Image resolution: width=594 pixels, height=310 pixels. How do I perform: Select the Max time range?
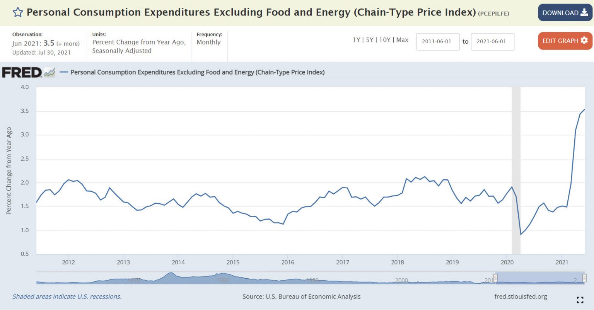click(x=402, y=40)
